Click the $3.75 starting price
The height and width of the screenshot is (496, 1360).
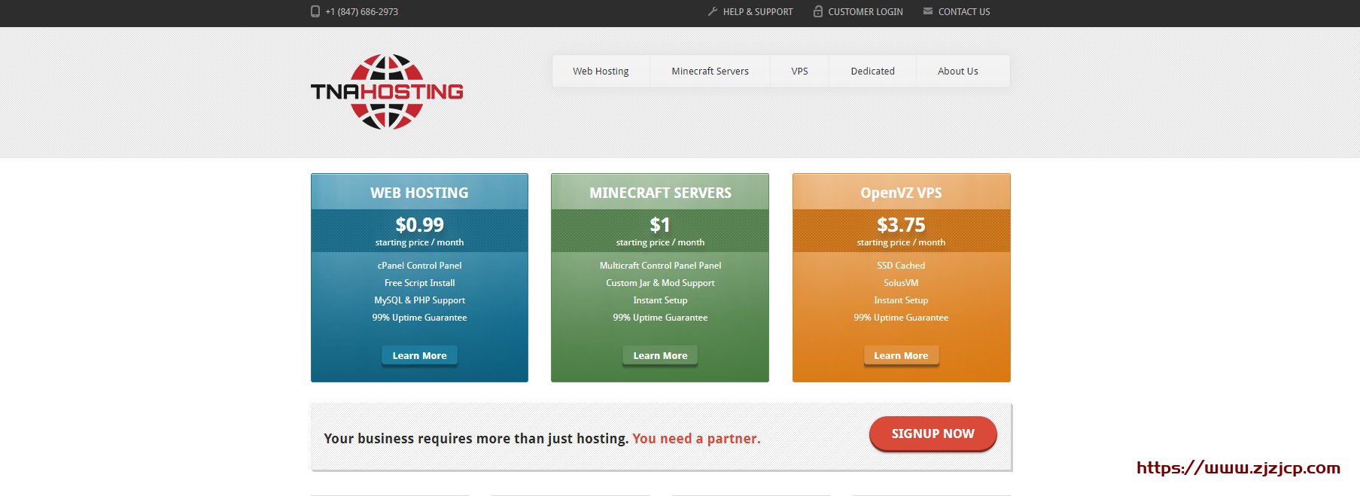901,225
